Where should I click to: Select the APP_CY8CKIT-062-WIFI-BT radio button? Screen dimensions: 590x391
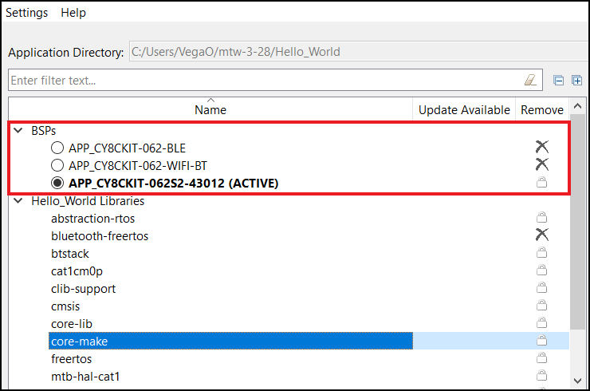click(x=57, y=165)
